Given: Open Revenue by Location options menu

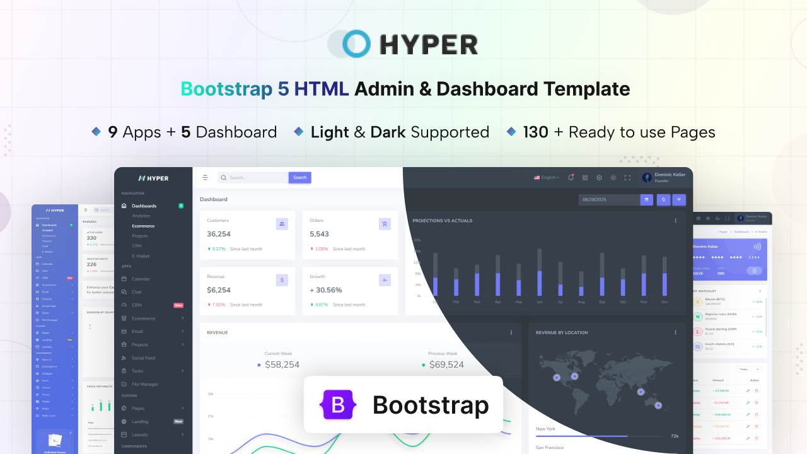Looking at the screenshot, I should [x=675, y=332].
